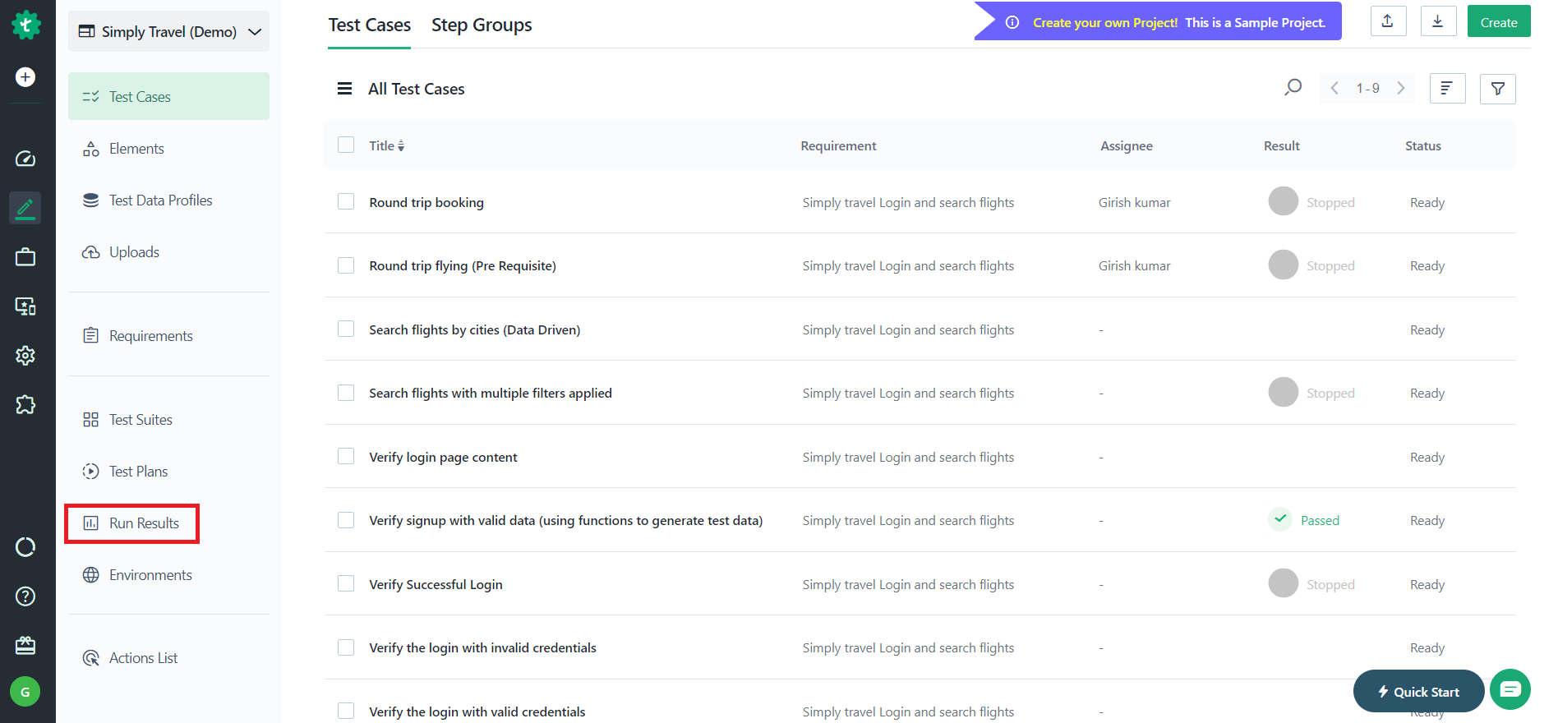Click the circular progress icon in the left rail
The image size is (1558, 723).
(x=25, y=547)
